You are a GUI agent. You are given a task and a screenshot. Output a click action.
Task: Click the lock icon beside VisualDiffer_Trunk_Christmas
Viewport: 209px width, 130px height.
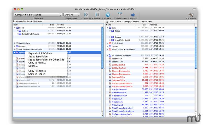click(x=14, y=21)
